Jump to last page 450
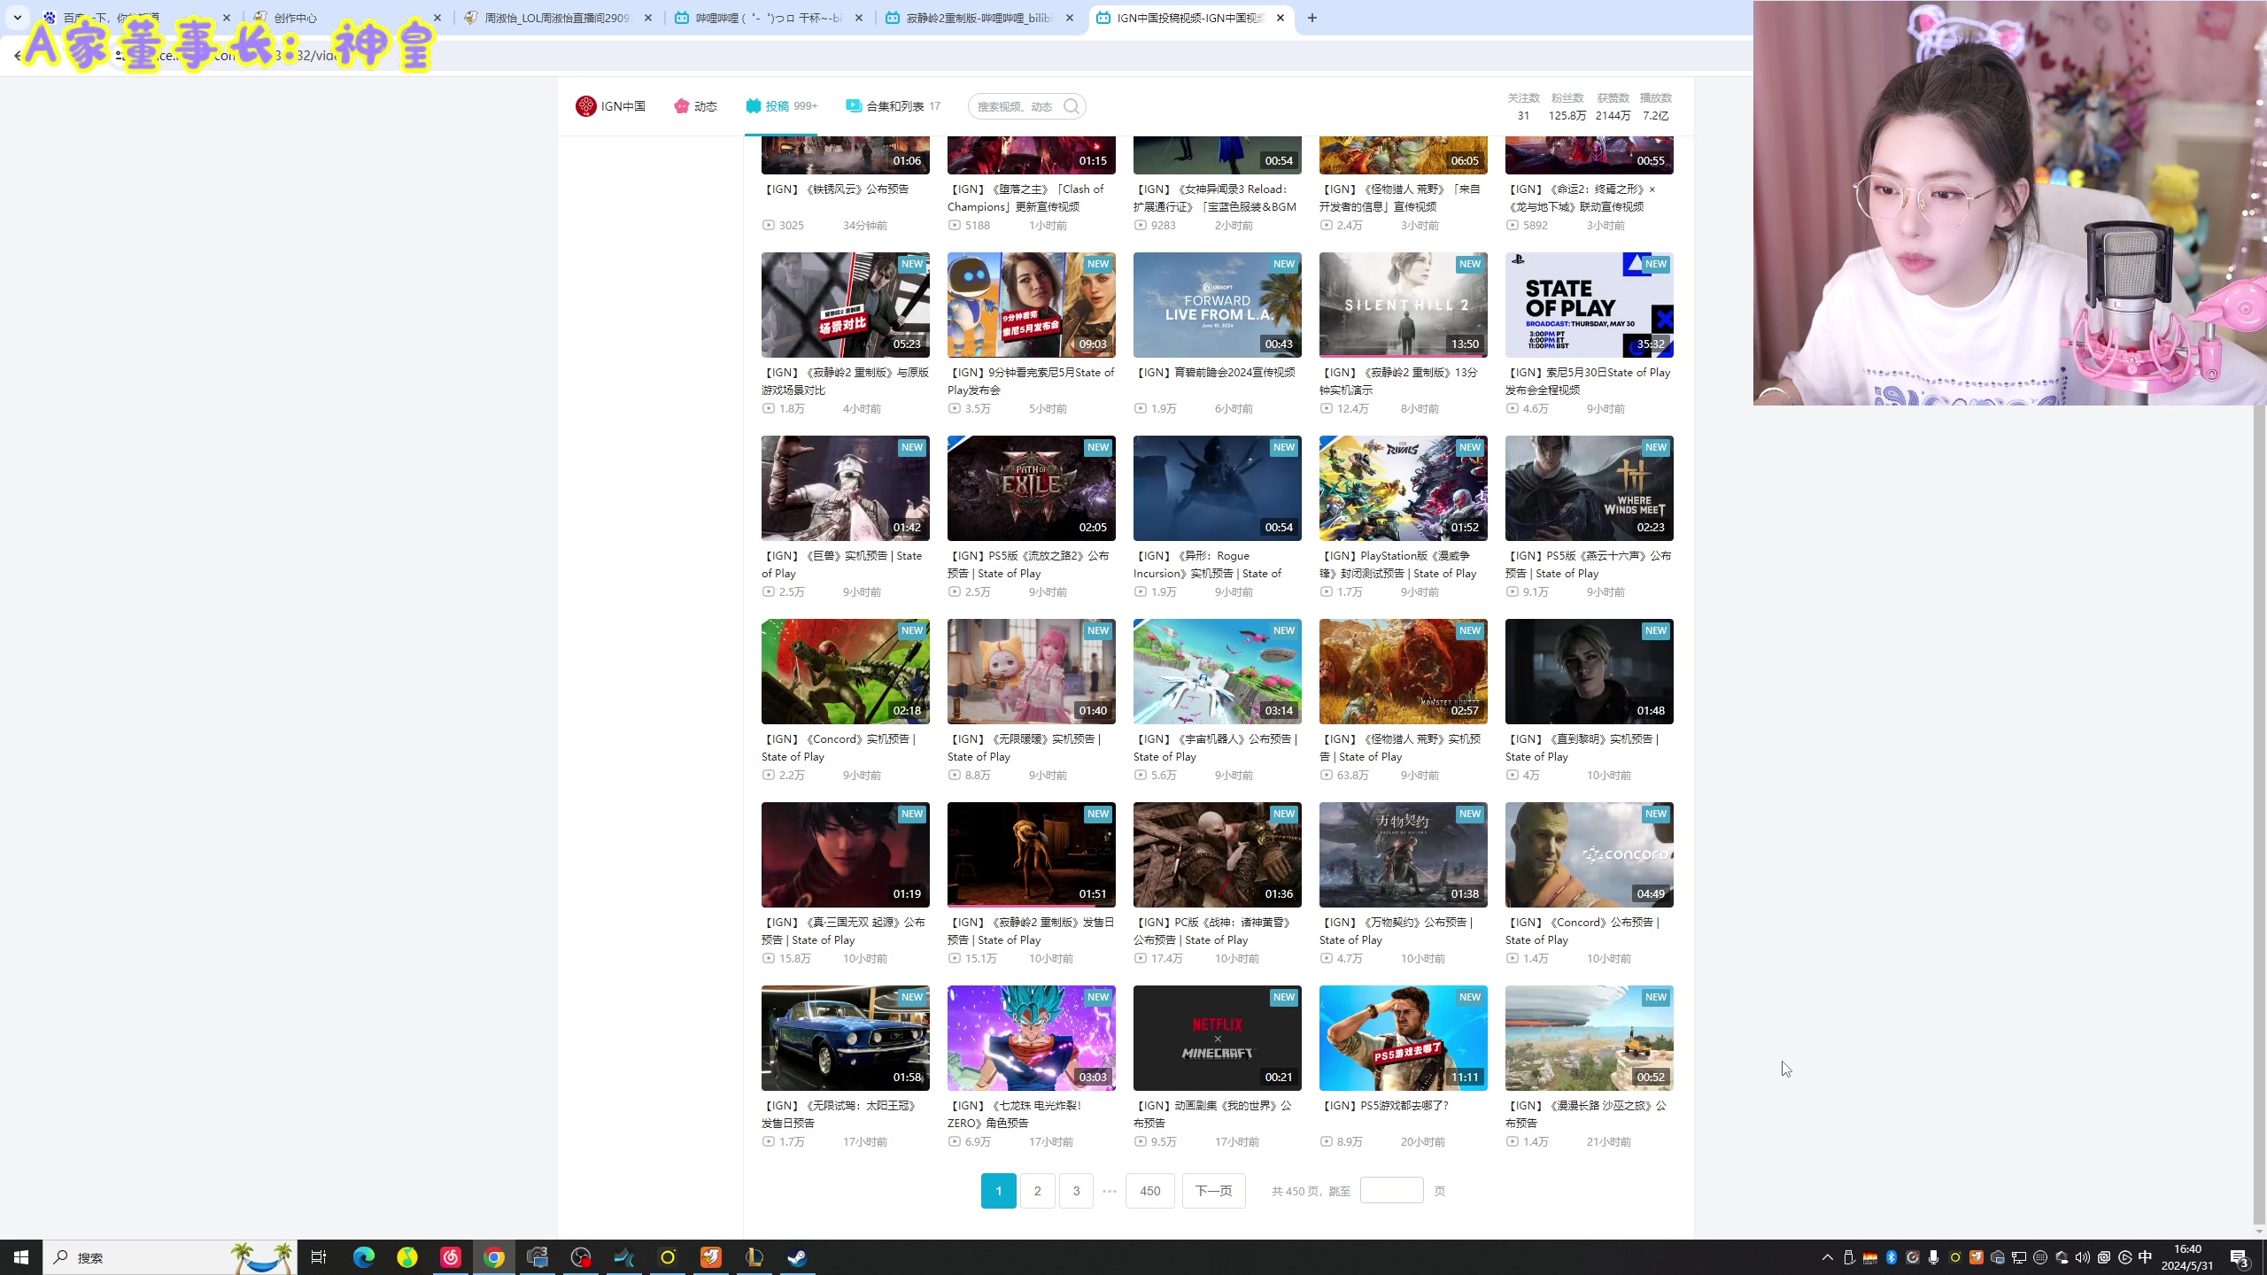Viewport: 2267px width, 1275px height. 1149,1191
